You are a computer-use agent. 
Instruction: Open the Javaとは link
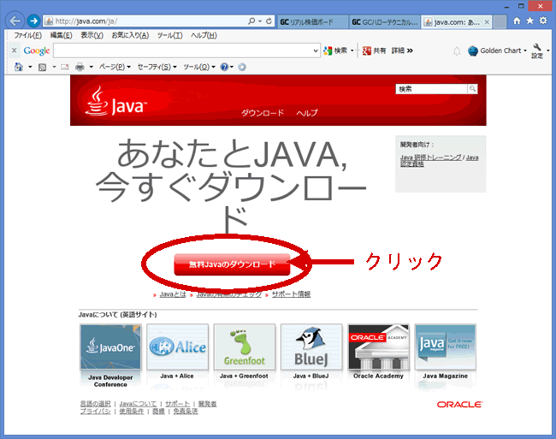(173, 294)
